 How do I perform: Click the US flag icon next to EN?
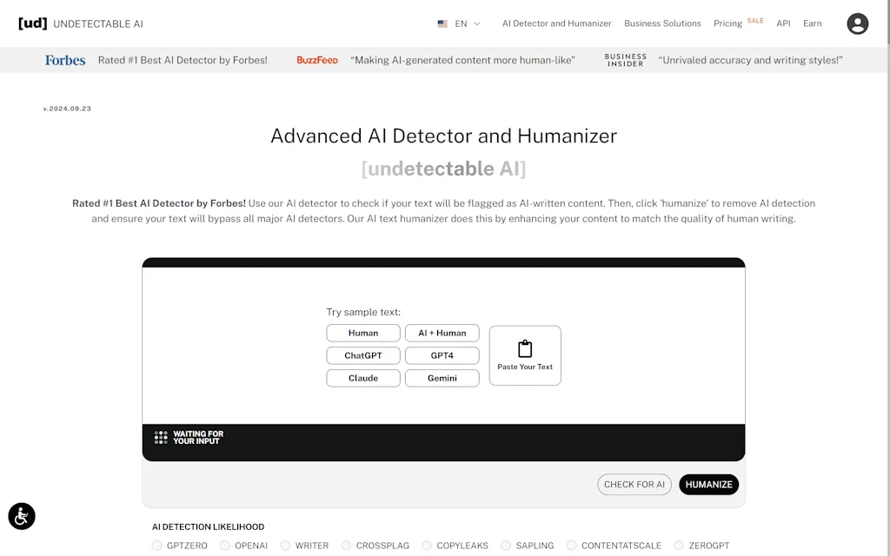443,23
